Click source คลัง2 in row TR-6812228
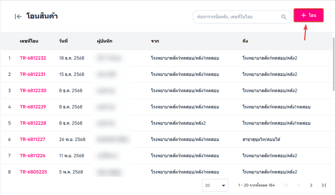The height and width of the screenshot is (195, 335). click(x=178, y=123)
